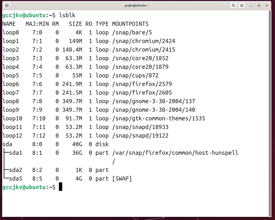Click the MAJ:MIN column header
The width and height of the screenshot is (275, 220).
[x=37, y=24]
